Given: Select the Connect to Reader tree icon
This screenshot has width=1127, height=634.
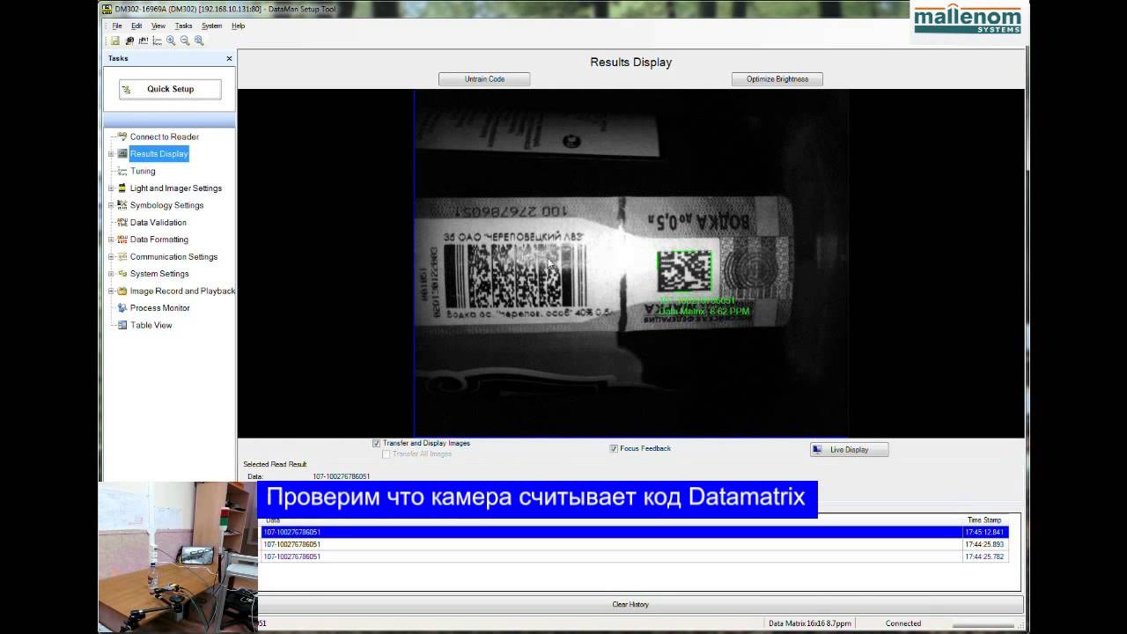Looking at the screenshot, I should tap(122, 136).
